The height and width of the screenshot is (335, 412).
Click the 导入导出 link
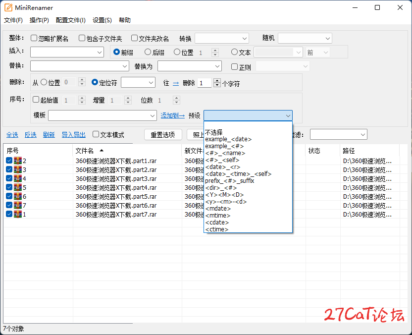tap(74, 135)
